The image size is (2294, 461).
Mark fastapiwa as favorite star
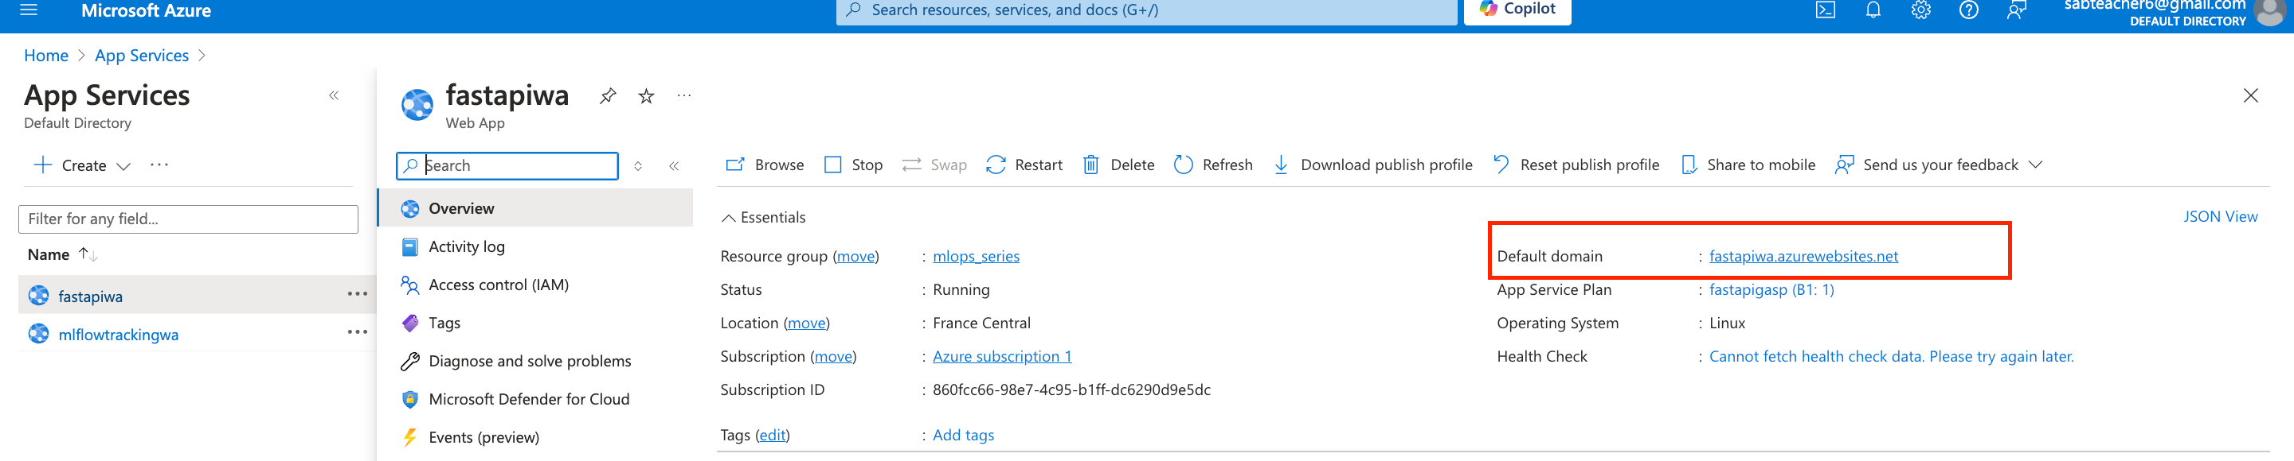coord(647,96)
